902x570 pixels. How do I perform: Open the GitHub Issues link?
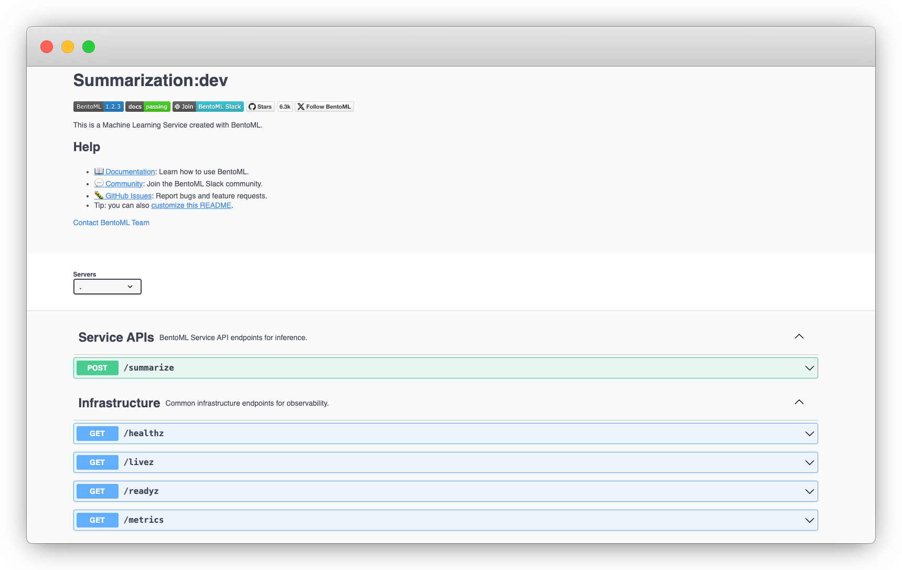[x=123, y=196]
